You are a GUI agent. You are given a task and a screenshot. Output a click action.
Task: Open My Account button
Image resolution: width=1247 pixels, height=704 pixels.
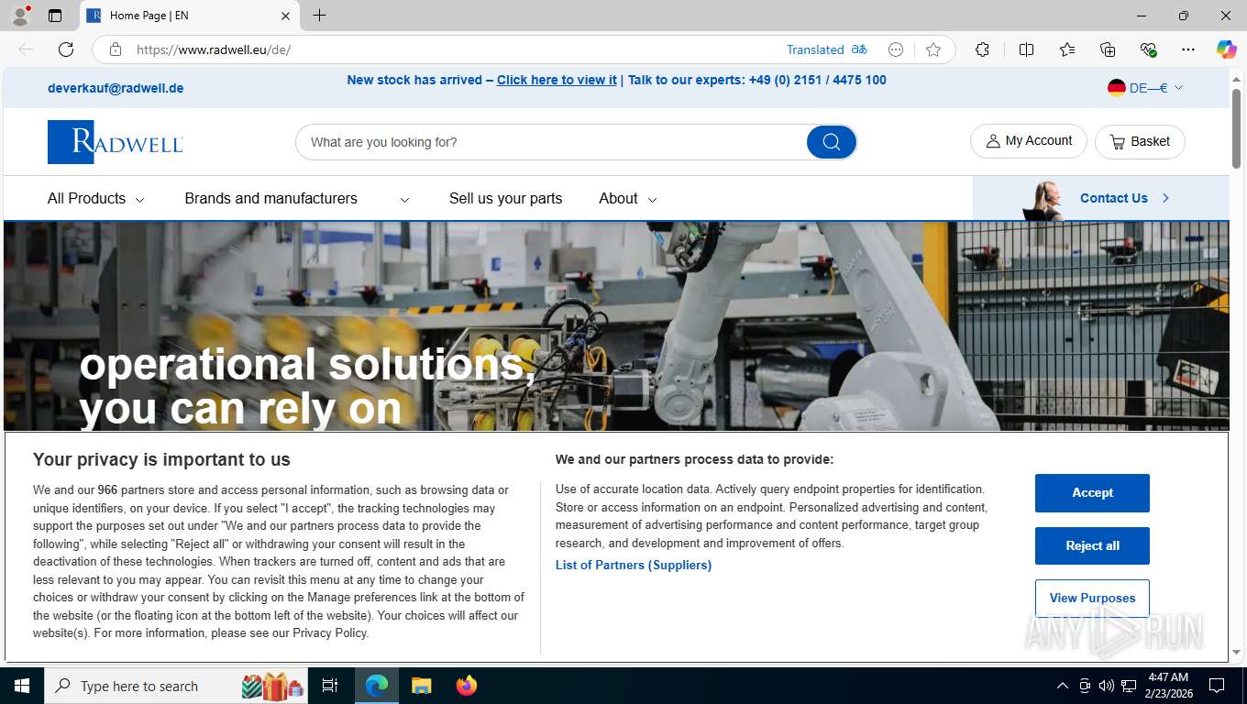[1029, 141]
